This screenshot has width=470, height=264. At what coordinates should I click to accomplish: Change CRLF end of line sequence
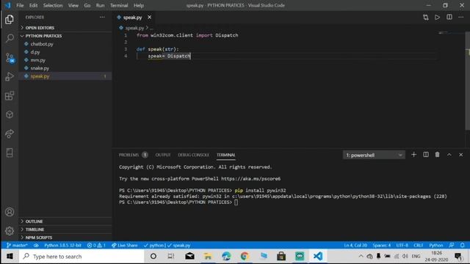click(418, 245)
